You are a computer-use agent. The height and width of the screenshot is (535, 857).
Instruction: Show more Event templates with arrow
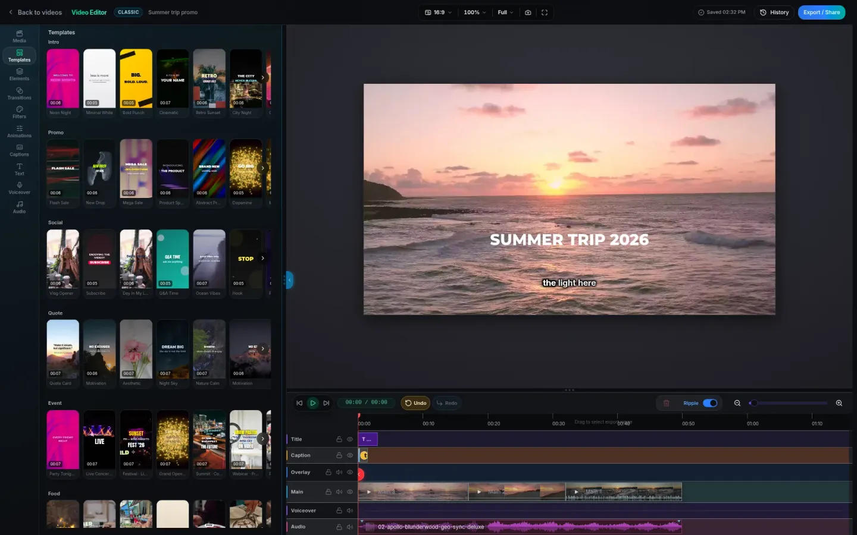click(x=262, y=439)
